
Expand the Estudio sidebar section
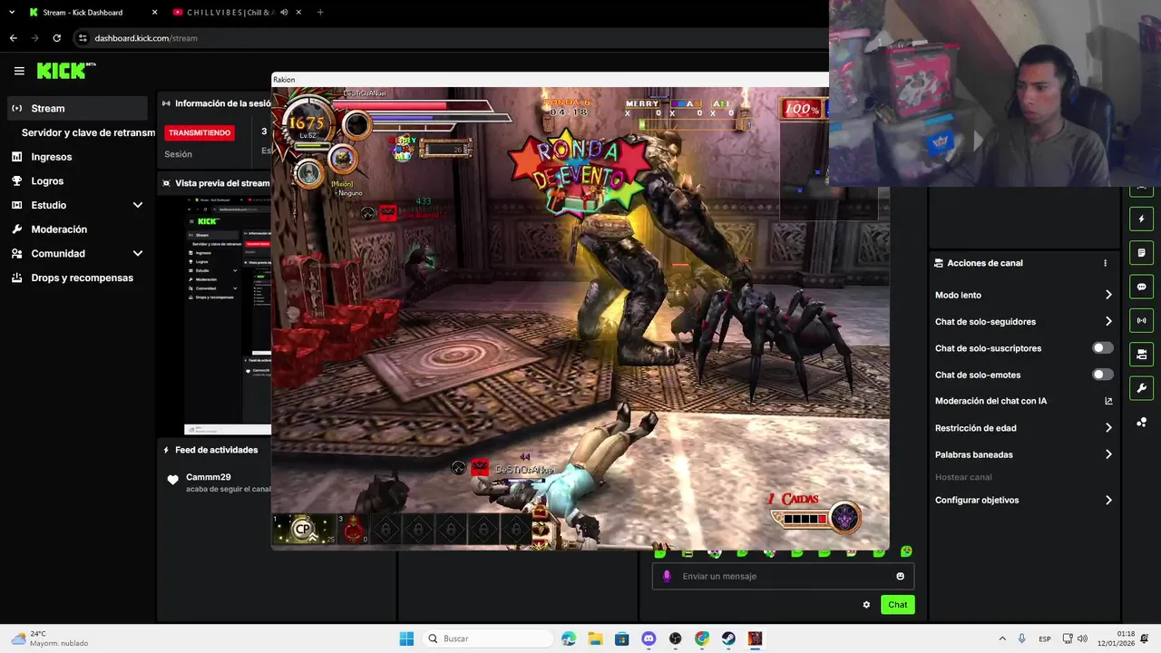coord(77,205)
